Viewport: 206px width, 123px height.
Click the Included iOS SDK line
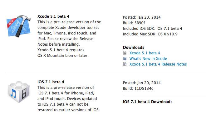153,29
